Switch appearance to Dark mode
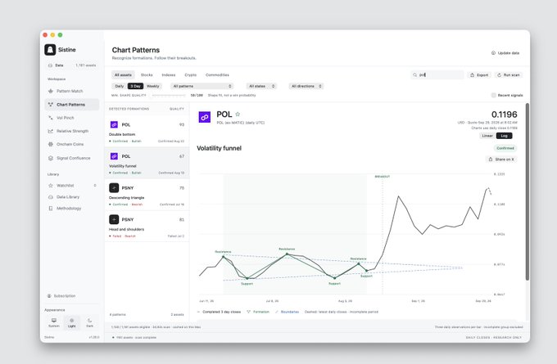The image size is (557, 364). pos(89,322)
